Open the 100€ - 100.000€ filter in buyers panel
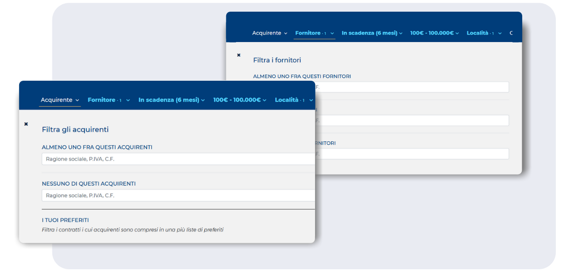This screenshot has height=280, width=561. point(237,100)
